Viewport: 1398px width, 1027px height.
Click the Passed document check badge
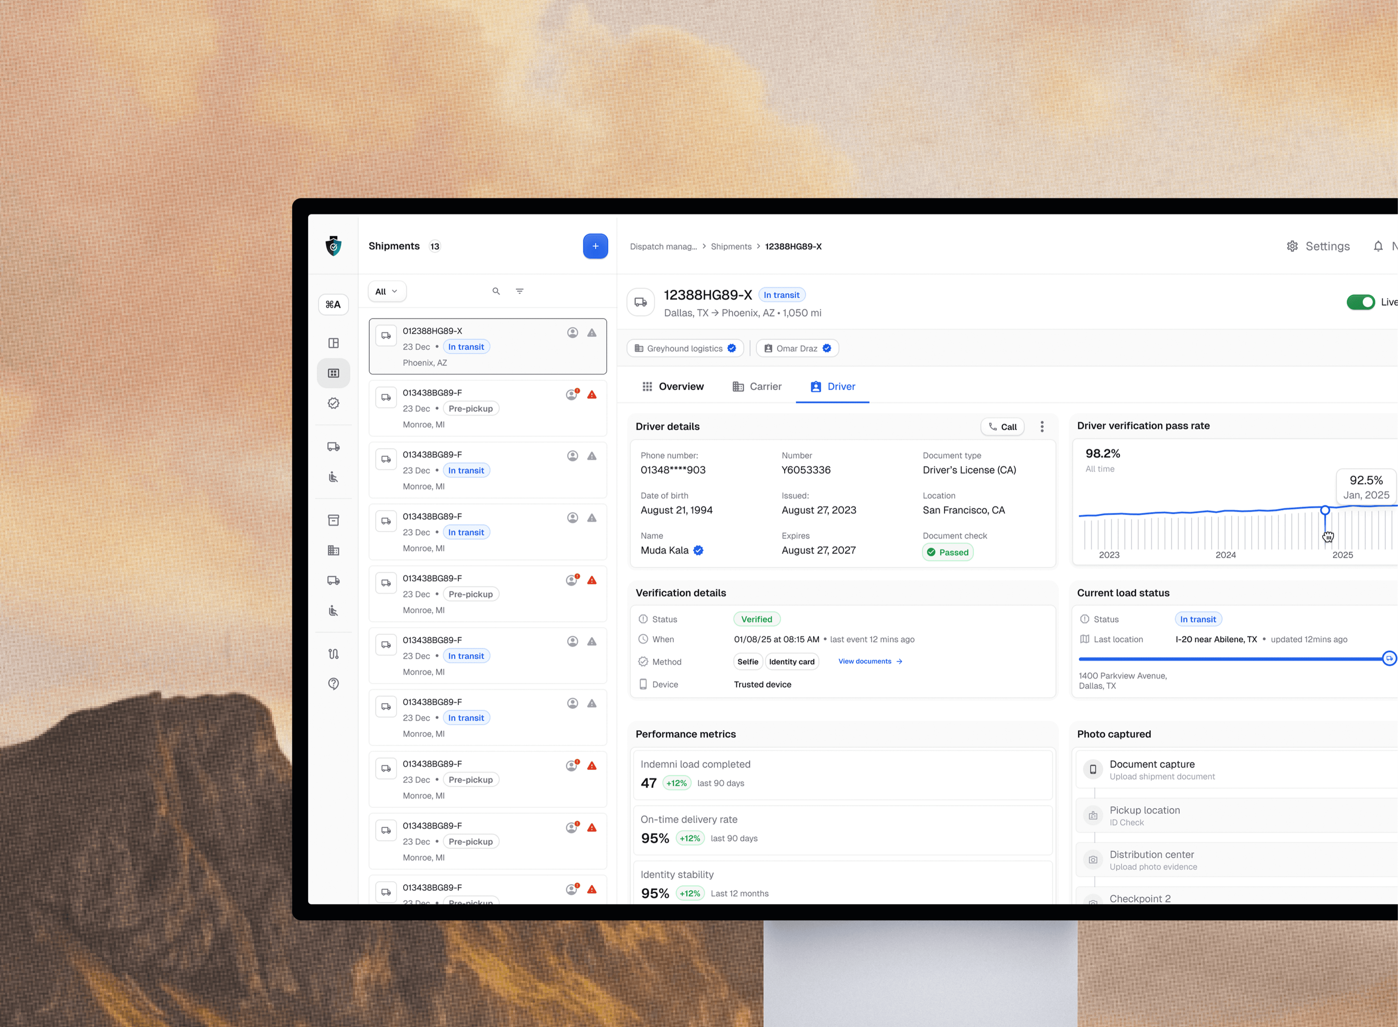click(948, 552)
